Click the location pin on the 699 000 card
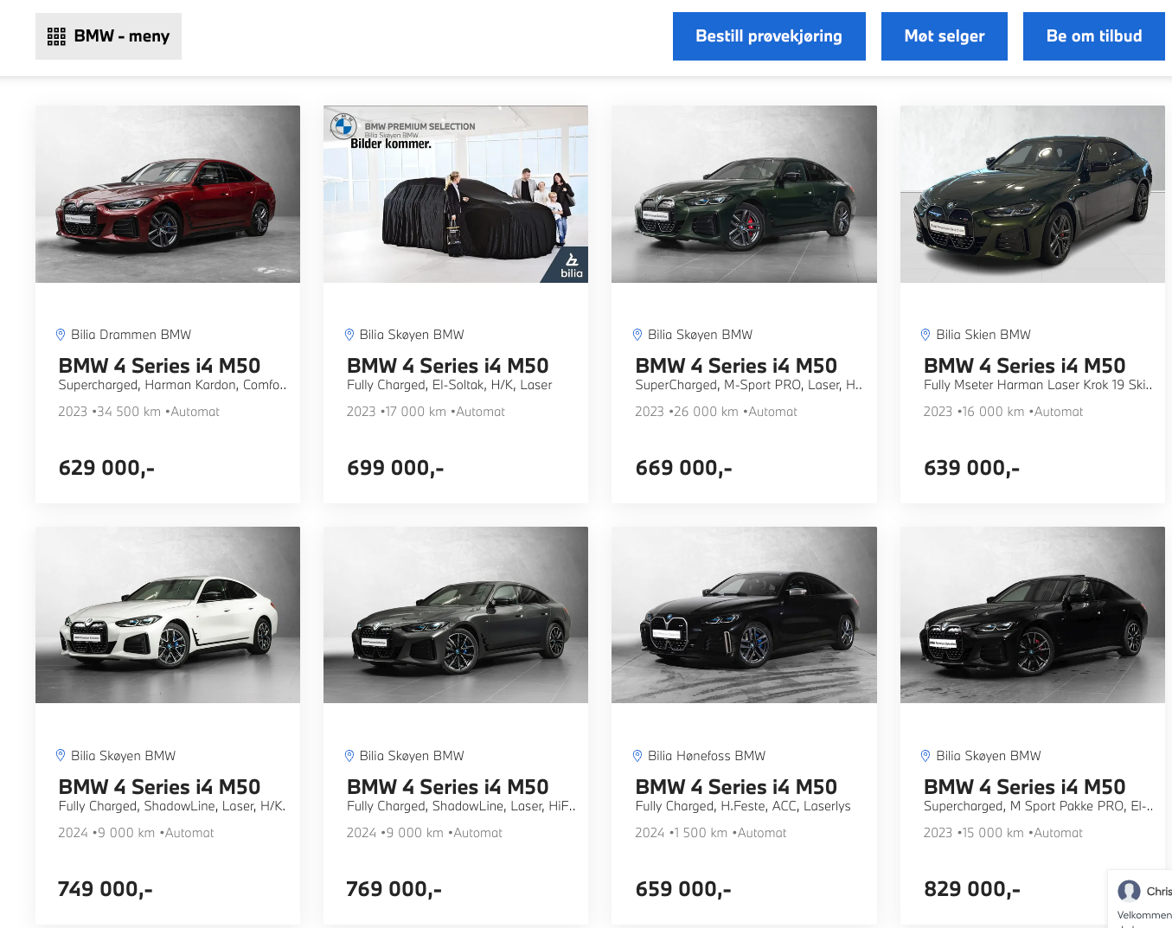The image size is (1172, 928). click(x=349, y=335)
